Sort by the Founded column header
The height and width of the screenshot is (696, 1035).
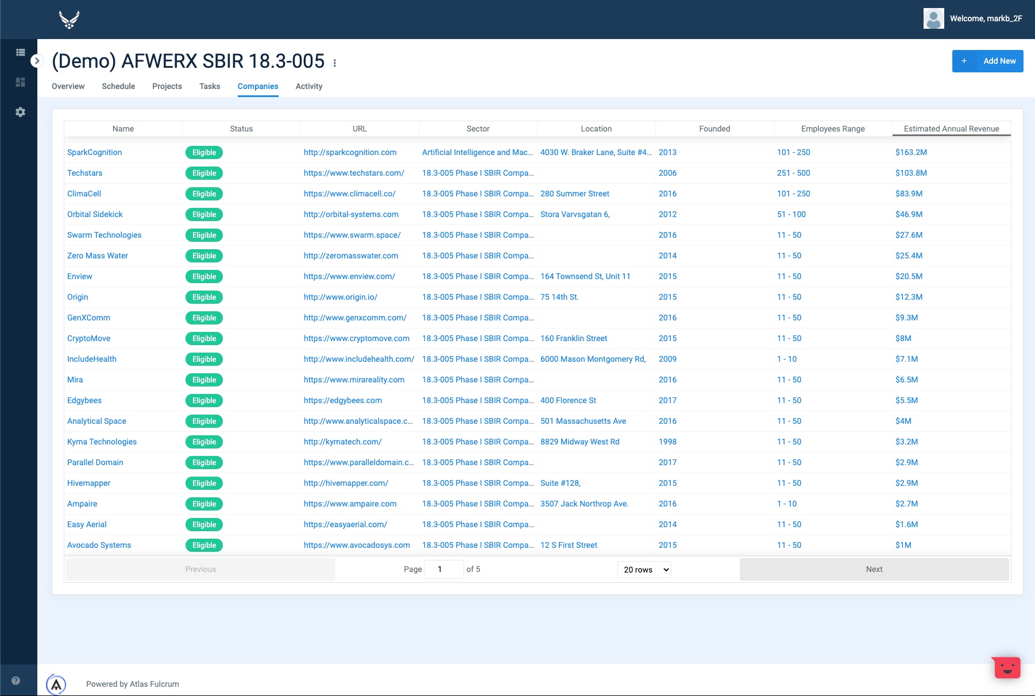[x=715, y=129]
